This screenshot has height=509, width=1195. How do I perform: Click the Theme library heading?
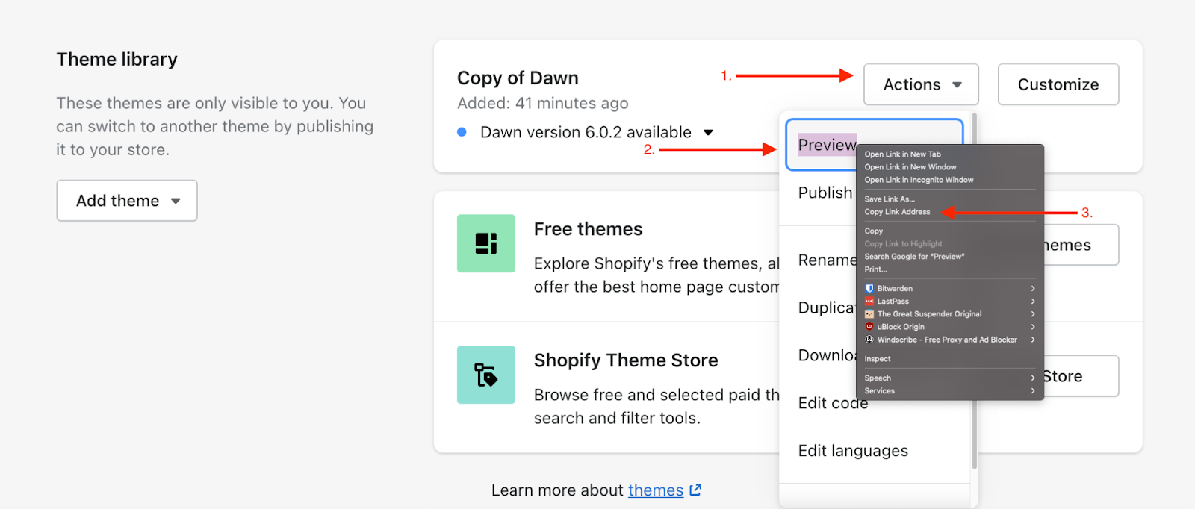pyautogui.click(x=117, y=60)
